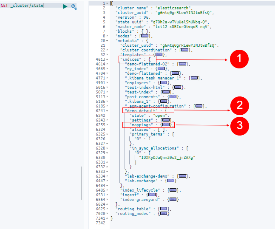The image size is (275, 229).
Task: Click folded placeholder badge after "nodes"
Action: (145, 36)
